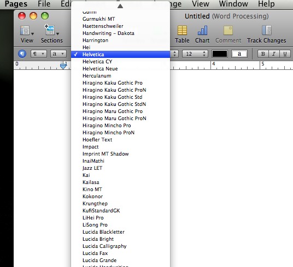Choose Haettenschweiler font

point(120,26)
